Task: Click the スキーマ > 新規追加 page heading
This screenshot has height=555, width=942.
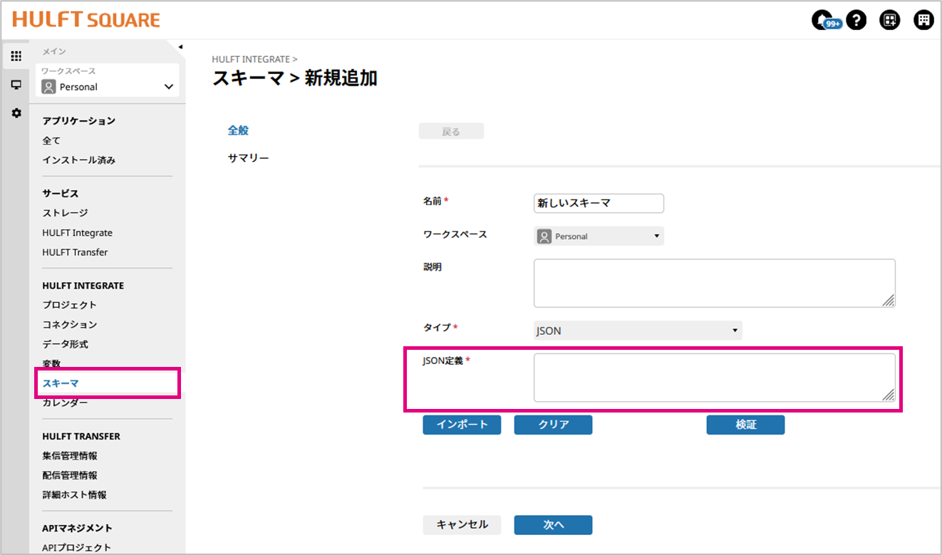Action: tap(295, 78)
